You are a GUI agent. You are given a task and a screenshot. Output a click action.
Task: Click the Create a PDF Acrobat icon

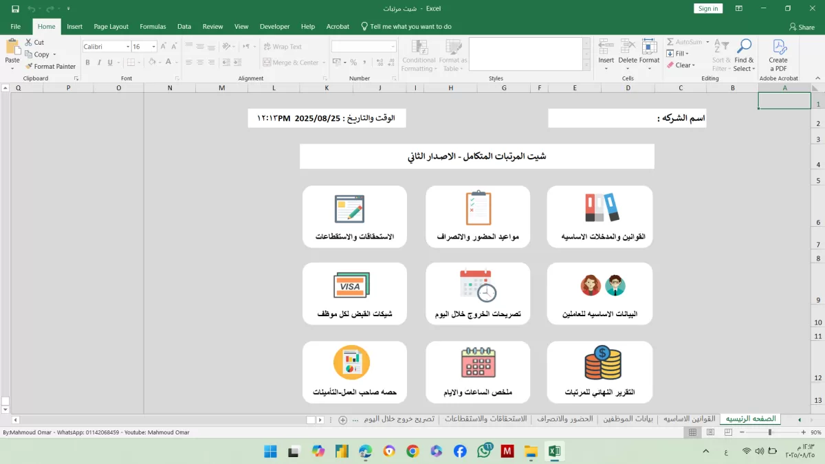pos(778,55)
